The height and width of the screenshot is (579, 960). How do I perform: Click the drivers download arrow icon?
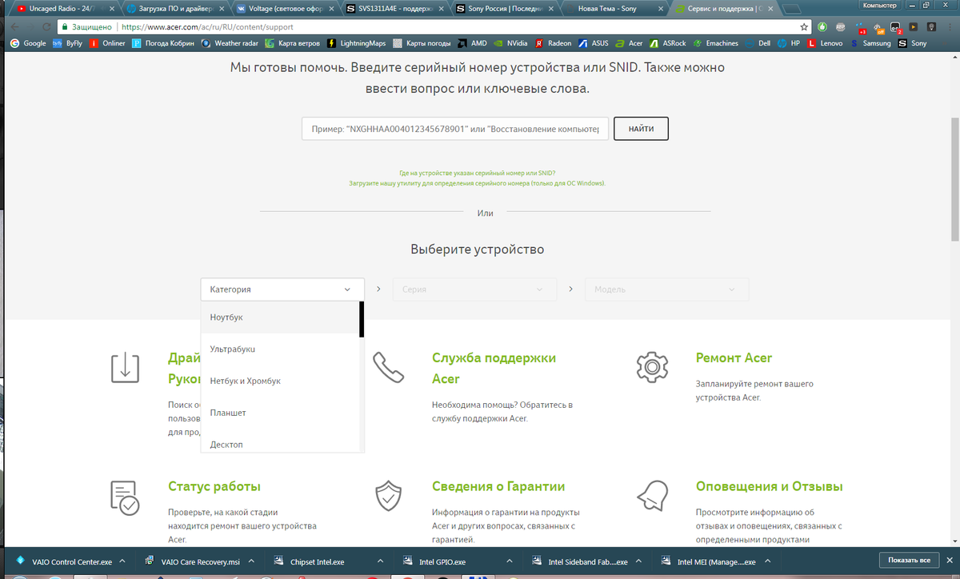point(125,366)
